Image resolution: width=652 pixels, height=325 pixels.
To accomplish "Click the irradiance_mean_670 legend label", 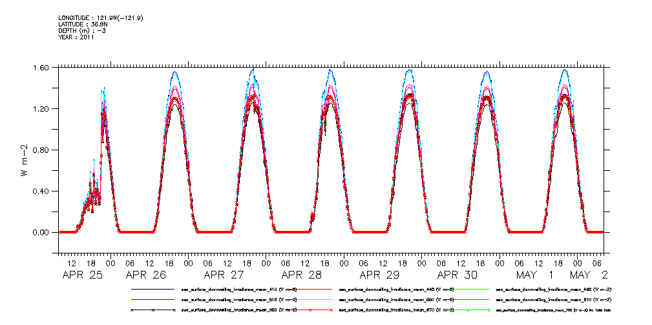I will click(397, 310).
